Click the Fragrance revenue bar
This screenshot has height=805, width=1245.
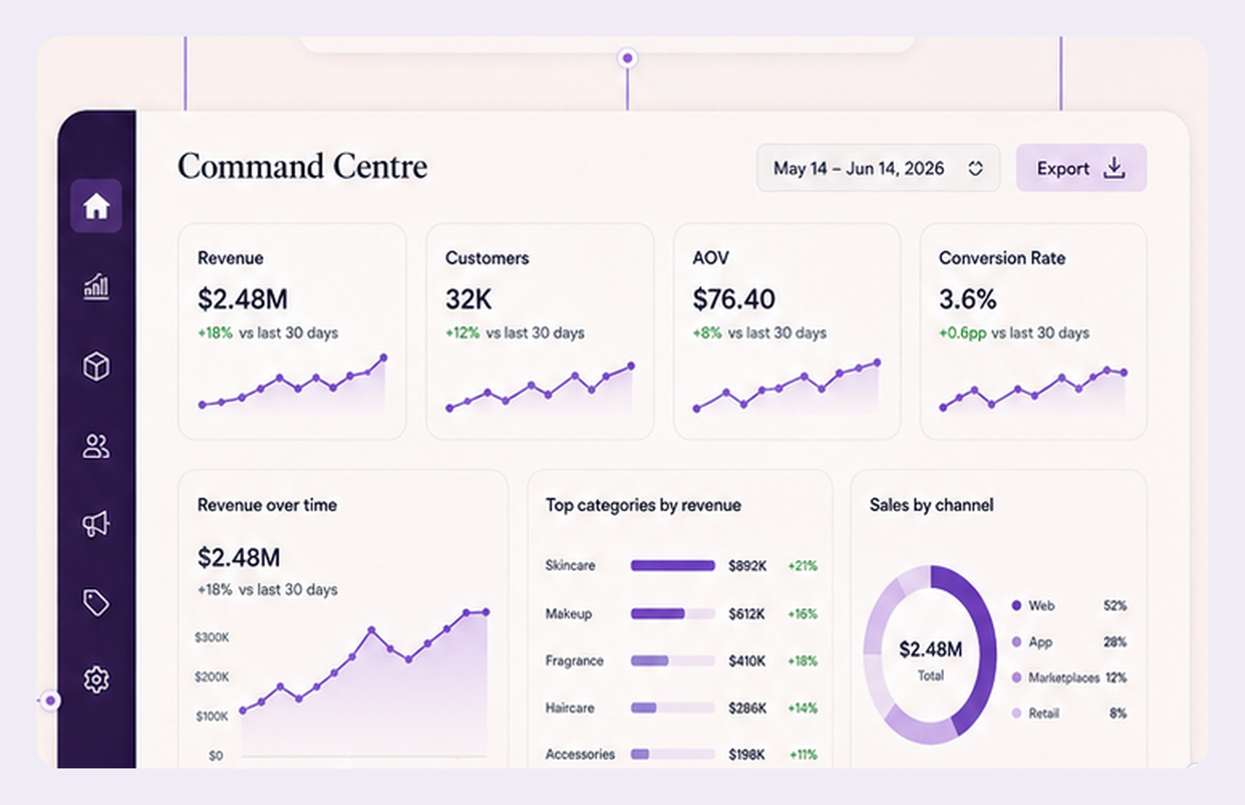pos(673,661)
